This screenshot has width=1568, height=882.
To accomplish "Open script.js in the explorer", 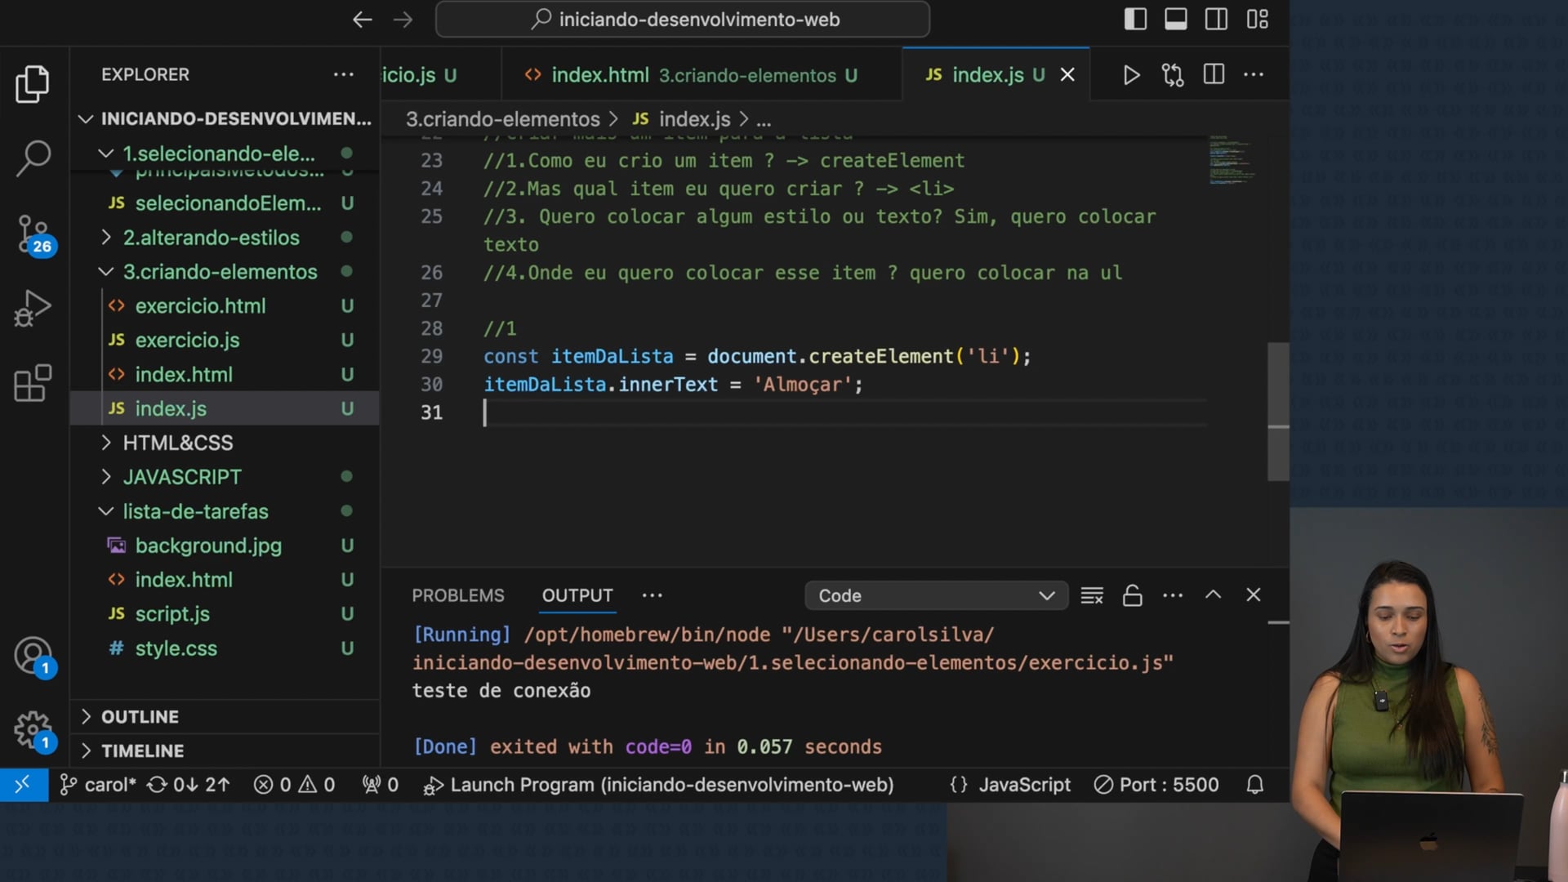I will pyautogui.click(x=172, y=613).
